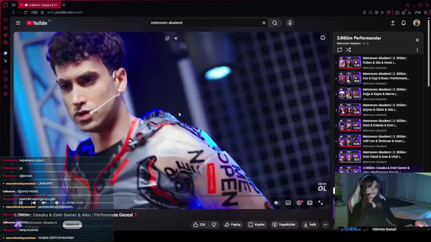The height and width of the screenshot is (242, 431).
Task: Clear the search box text
Action: pos(264,23)
